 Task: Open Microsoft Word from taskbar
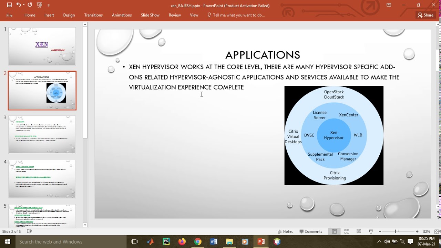214,242
